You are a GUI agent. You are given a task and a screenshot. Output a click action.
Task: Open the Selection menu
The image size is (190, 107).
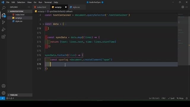pyautogui.click(x=21, y=2)
